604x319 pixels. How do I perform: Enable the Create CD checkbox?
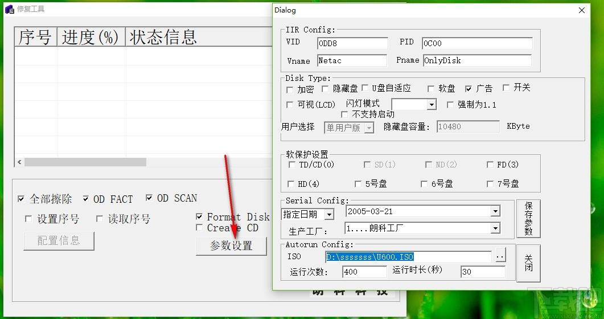tap(199, 227)
